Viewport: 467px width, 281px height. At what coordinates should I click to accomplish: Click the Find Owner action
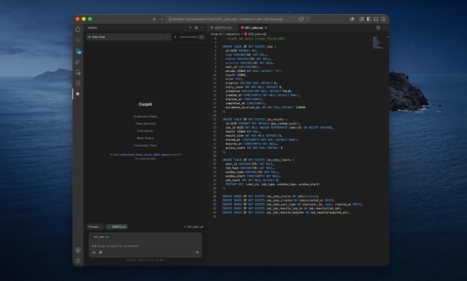(145, 131)
